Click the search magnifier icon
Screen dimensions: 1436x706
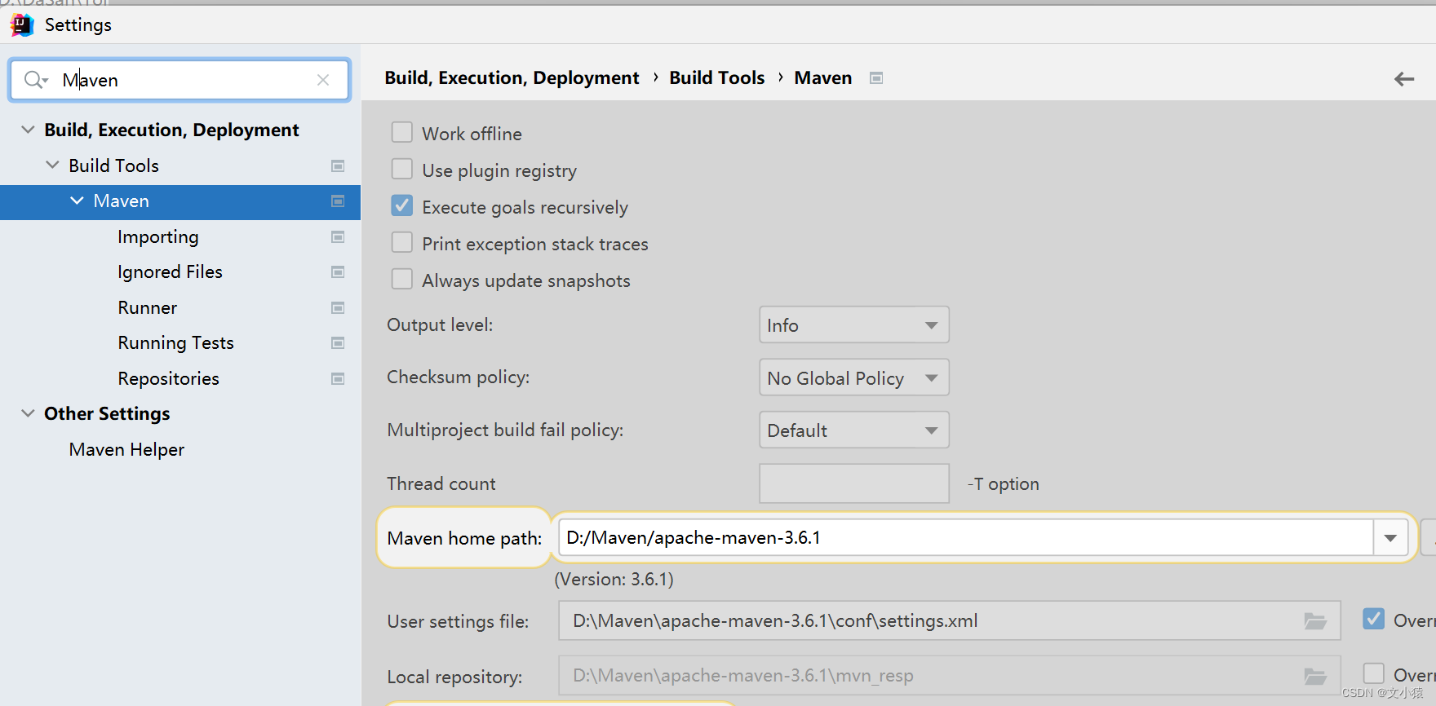35,80
